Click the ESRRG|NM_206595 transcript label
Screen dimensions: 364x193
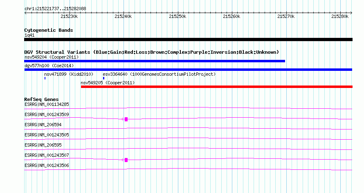click(43, 145)
